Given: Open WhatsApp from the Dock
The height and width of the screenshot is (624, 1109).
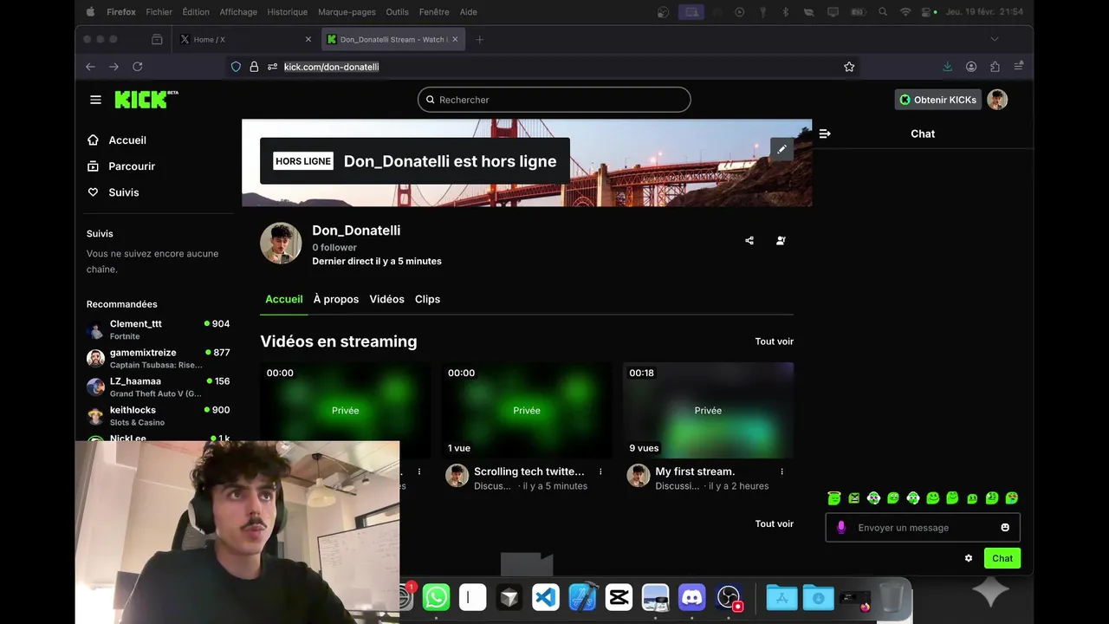Looking at the screenshot, I should coord(436,597).
